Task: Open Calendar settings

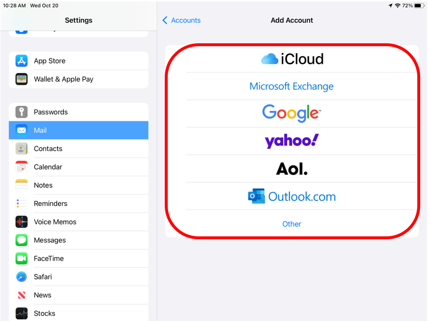Action: click(78, 167)
